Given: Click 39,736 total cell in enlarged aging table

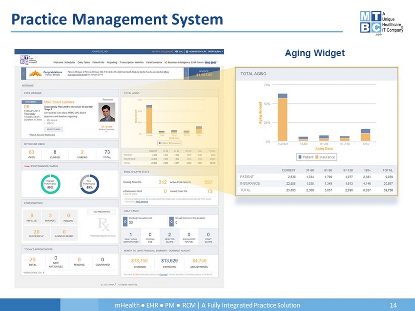Looking at the screenshot, I should (388, 190).
